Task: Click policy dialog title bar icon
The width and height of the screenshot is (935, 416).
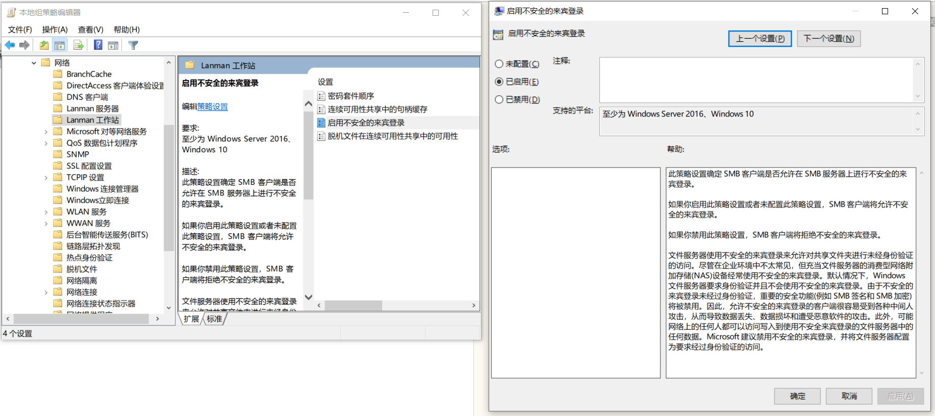Action: pos(499,11)
